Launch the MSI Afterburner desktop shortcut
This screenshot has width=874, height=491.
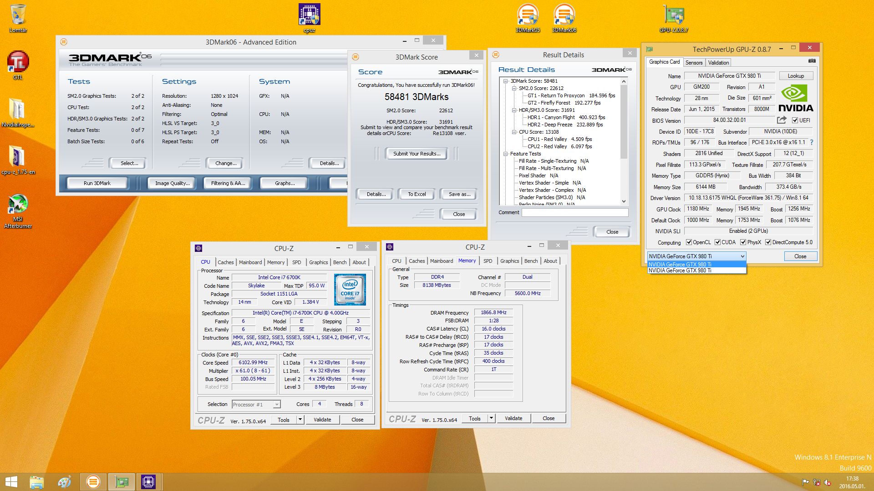[18, 210]
